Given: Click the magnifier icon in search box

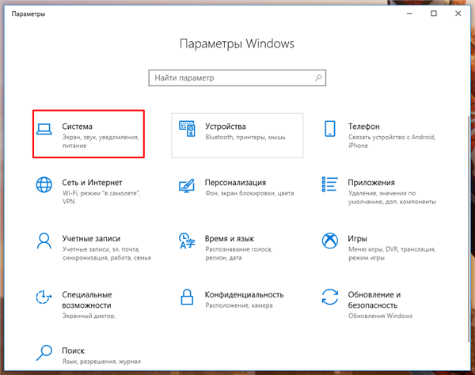Looking at the screenshot, I should [x=318, y=78].
